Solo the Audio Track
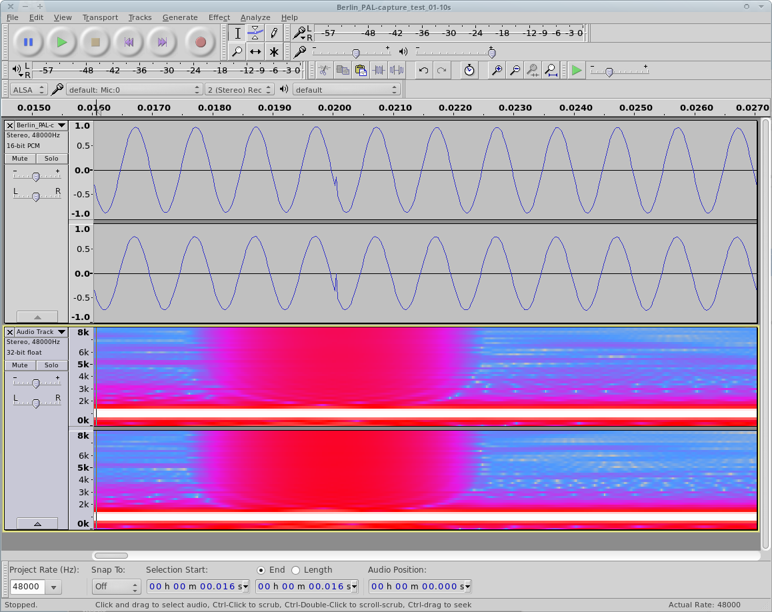 (x=51, y=365)
